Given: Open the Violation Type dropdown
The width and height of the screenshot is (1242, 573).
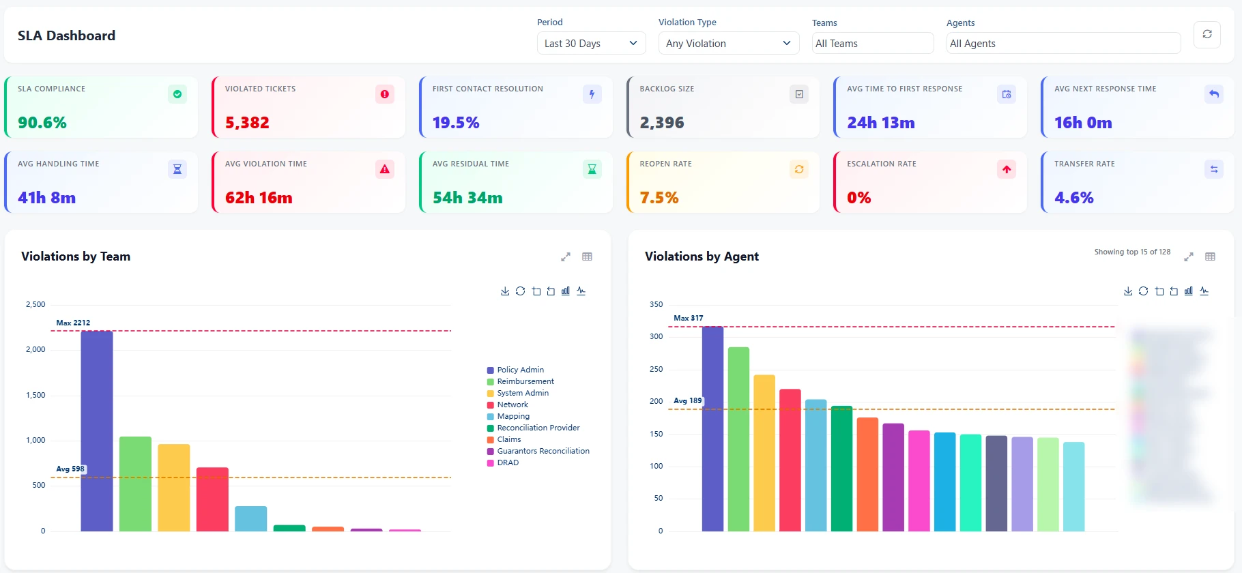Looking at the screenshot, I should tap(729, 43).
